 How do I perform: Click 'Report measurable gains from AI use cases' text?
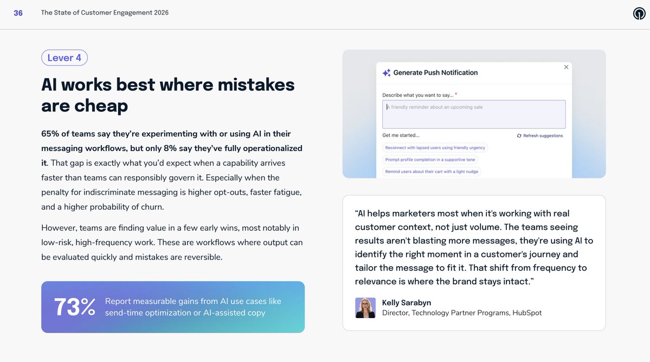(193, 307)
